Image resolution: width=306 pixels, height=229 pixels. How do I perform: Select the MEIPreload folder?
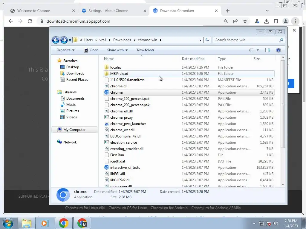(x=189, y=74)
